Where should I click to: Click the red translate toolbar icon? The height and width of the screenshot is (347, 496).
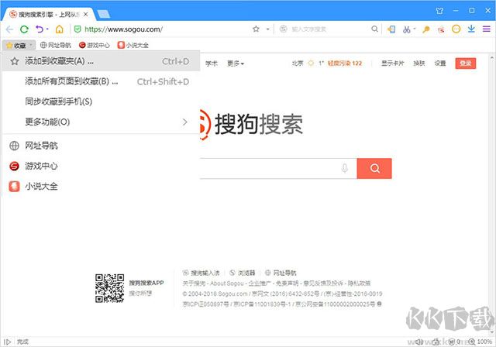(441, 29)
